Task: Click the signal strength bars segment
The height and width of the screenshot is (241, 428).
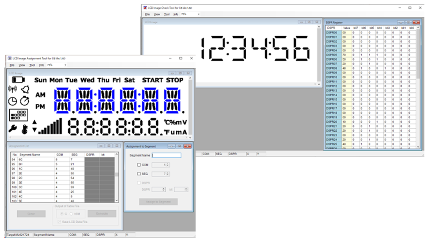Action: point(50,127)
